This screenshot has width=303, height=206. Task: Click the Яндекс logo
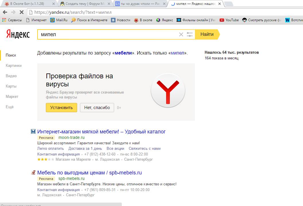point(18,34)
